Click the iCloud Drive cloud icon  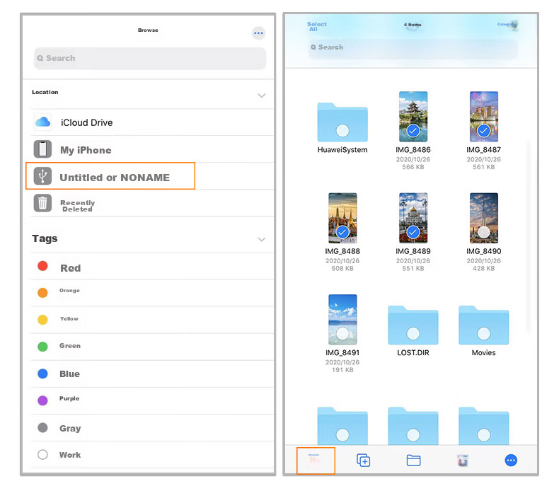coord(42,122)
